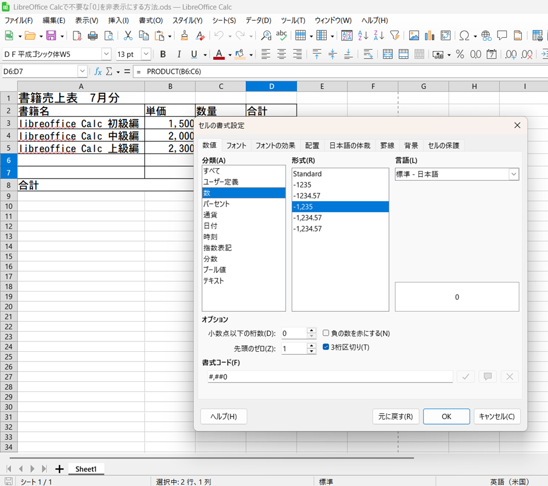Expand the Paste dropdown arrow
The width and height of the screenshot is (548, 486).
pos(169,36)
